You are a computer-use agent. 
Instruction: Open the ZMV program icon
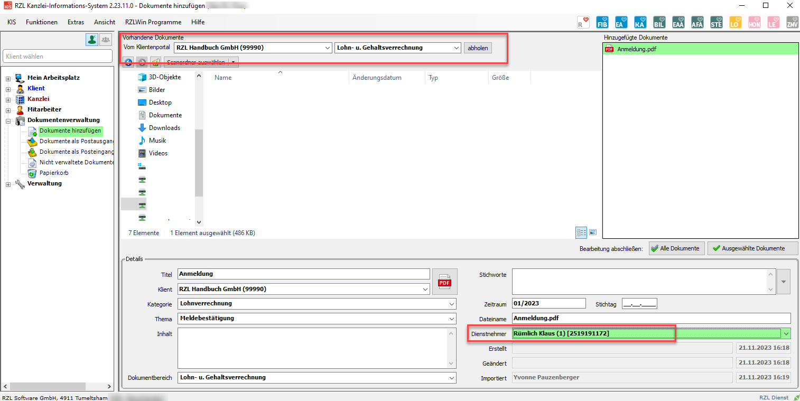(x=792, y=22)
